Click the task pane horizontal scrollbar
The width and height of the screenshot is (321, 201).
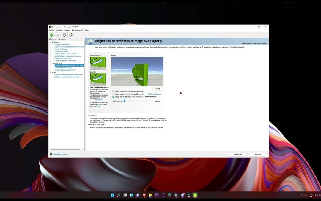click(x=65, y=149)
